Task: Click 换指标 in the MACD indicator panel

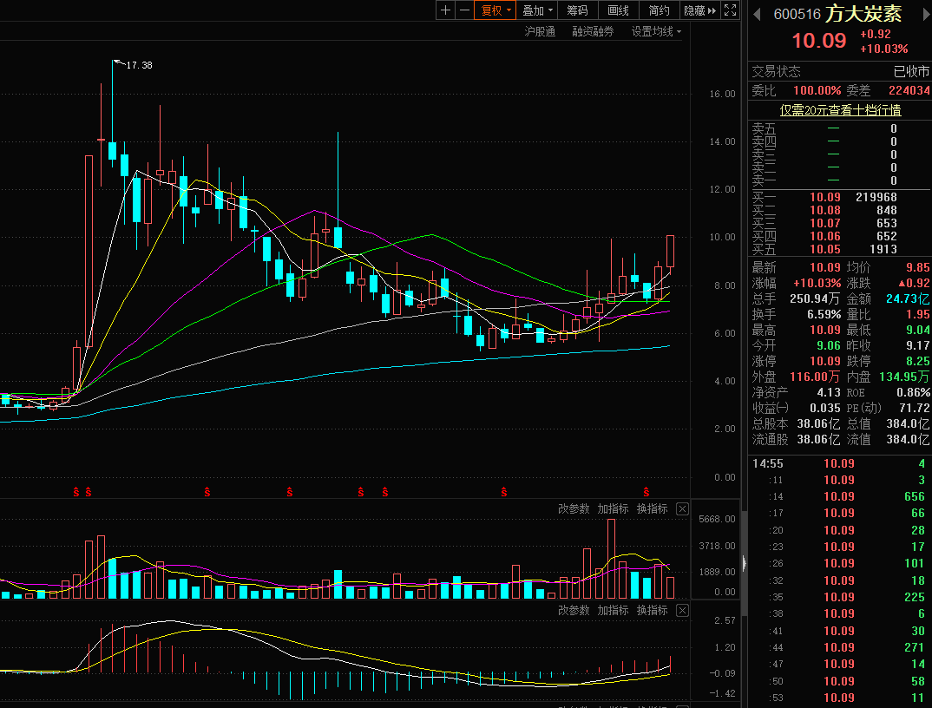Action: 652,611
